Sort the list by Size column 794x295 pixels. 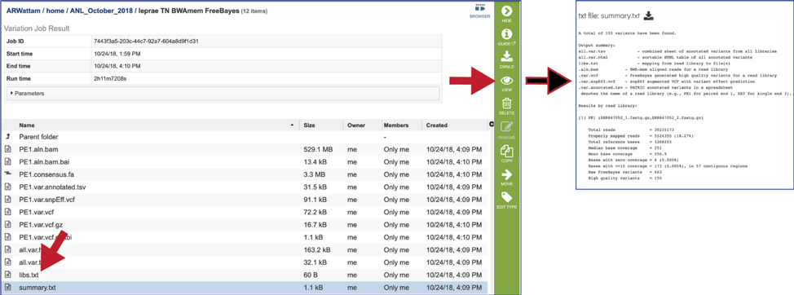pyautogui.click(x=309, y=125)
